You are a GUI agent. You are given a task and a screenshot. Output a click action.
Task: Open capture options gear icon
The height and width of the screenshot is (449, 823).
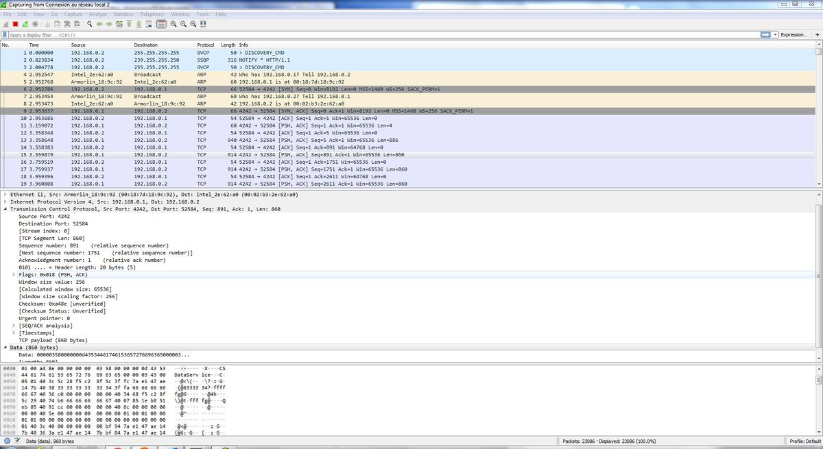click(x=36, y=24)
